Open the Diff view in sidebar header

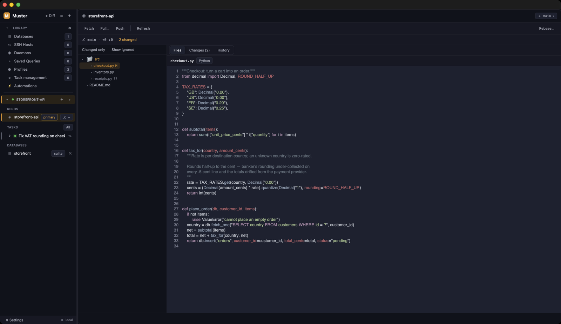50,16
